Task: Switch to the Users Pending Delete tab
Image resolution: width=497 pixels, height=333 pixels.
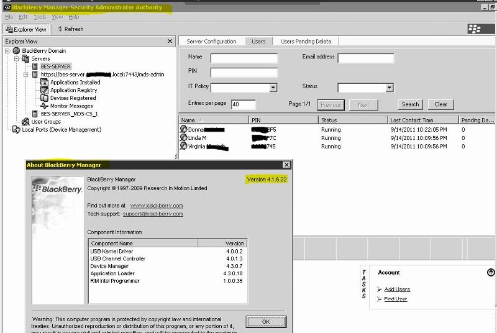Action: pyautogui.click(x=306, y=42)
